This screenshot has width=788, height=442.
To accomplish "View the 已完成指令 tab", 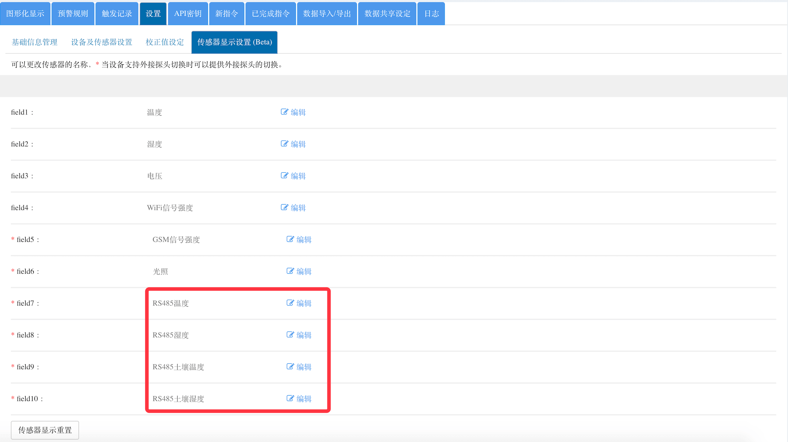I will (271, 13).
